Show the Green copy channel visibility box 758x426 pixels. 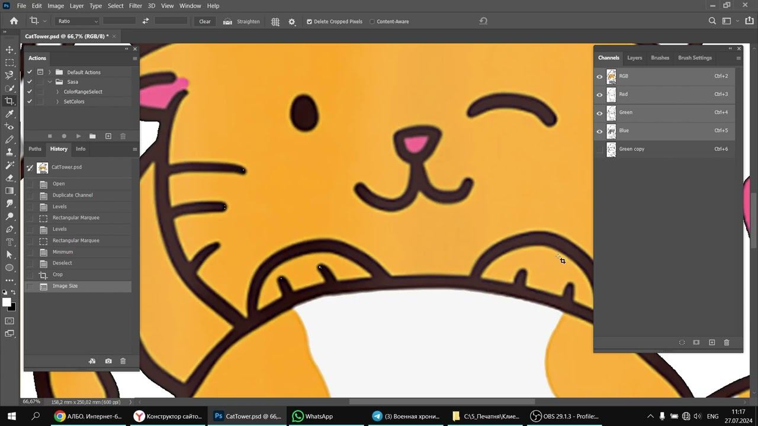[x=599, y=149]
